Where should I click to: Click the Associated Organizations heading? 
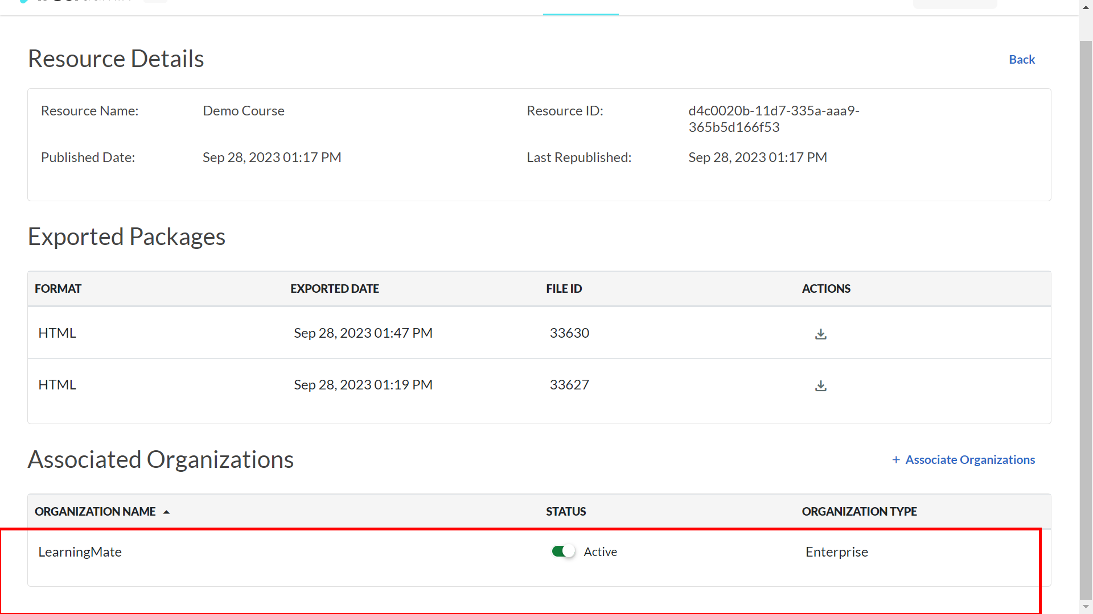[161, 459]
